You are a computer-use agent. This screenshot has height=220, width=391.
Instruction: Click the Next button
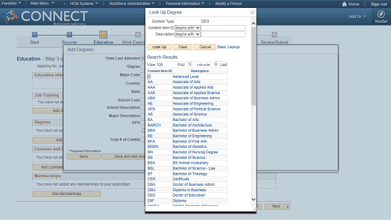pyautogui.click(x=277, y=207)
